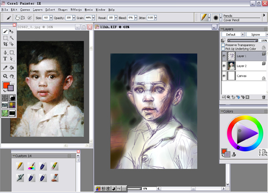The height and width of the screenshot is (193, 268).
Task: Enable Preserve Transparency checkbox
Action: coord(223,45)
